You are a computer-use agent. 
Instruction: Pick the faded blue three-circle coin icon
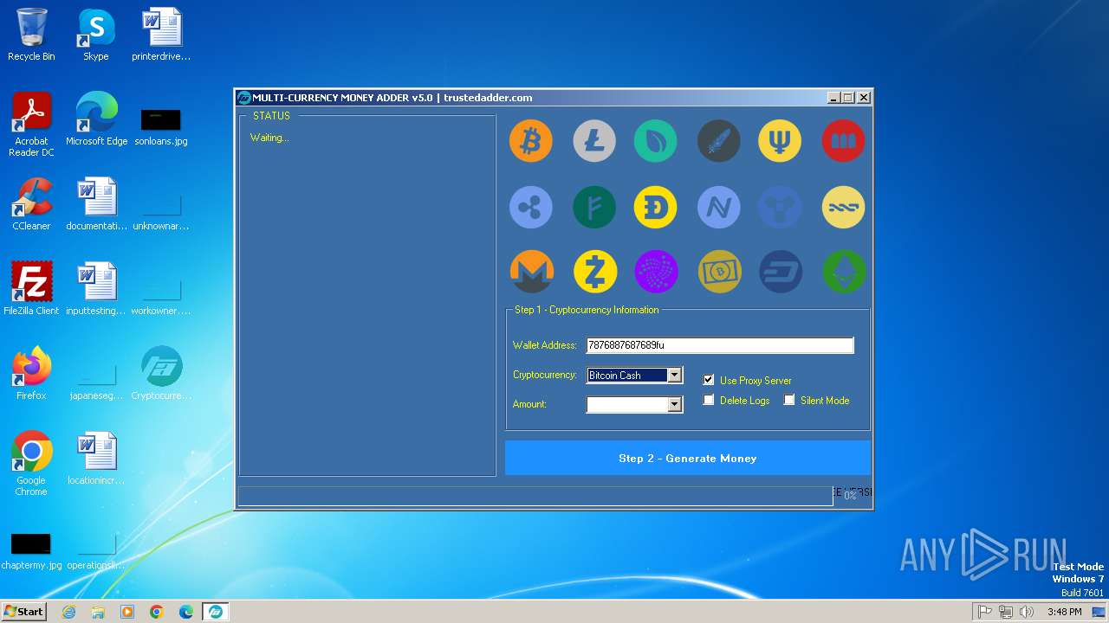click(780, 207)
